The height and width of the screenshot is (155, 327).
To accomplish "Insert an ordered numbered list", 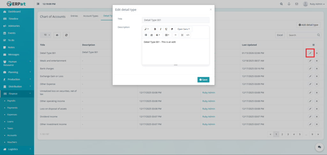I will (151, 35).
